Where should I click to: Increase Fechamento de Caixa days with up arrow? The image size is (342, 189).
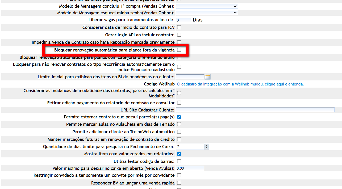(207, 145)
